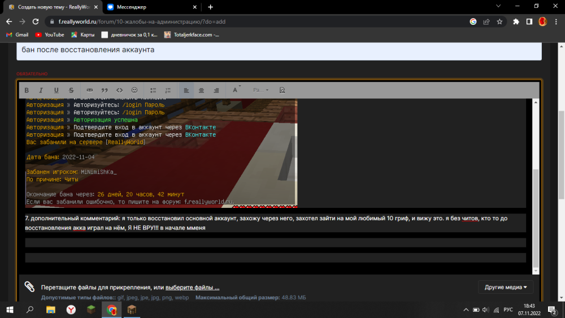Insert a bulleted list
Image resolution: width=565 pixels, height=318 pixels.
tap(153, 90)
